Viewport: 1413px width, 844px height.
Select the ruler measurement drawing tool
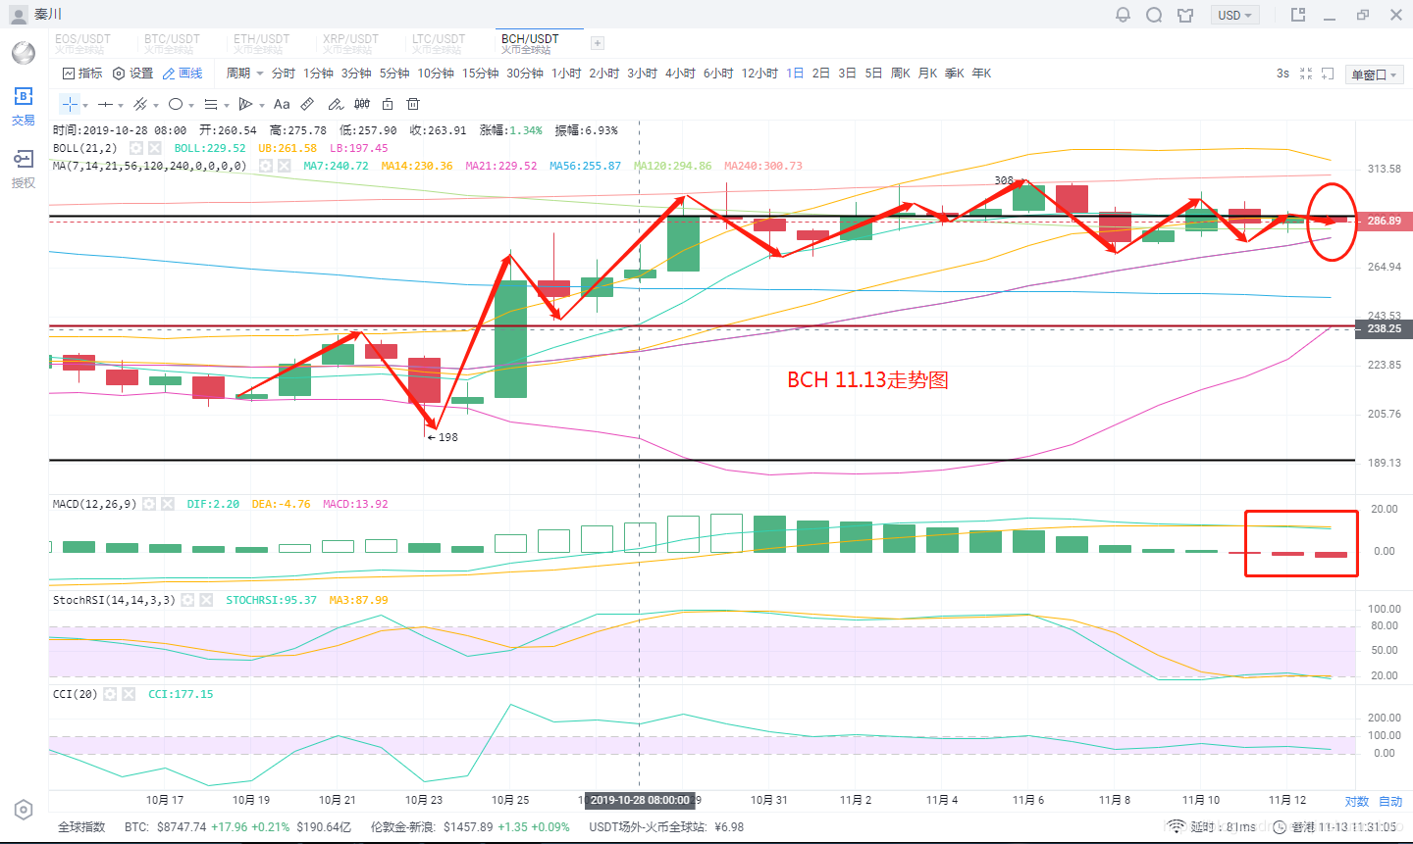pyautogui.click(x=307, y=104)
